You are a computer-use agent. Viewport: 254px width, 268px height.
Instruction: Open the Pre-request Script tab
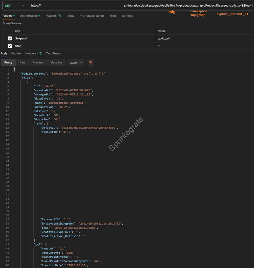(x=92, y=16)
